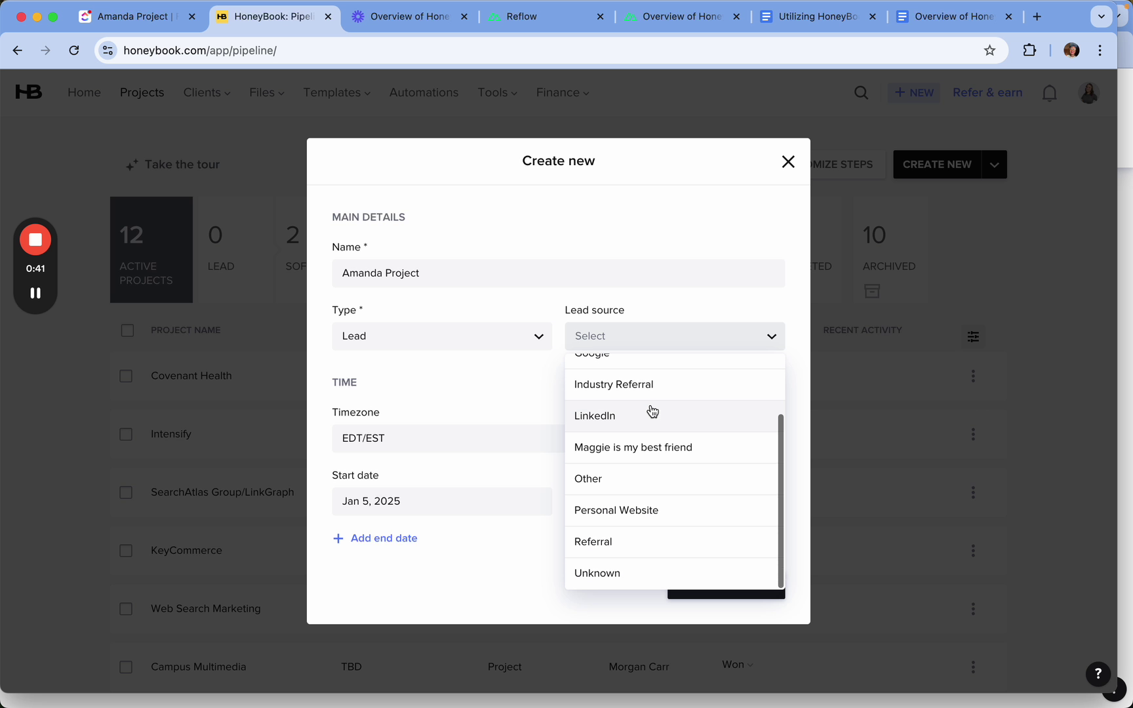Click the help question mark button

pyautogui.click(x=1098, y=673)
